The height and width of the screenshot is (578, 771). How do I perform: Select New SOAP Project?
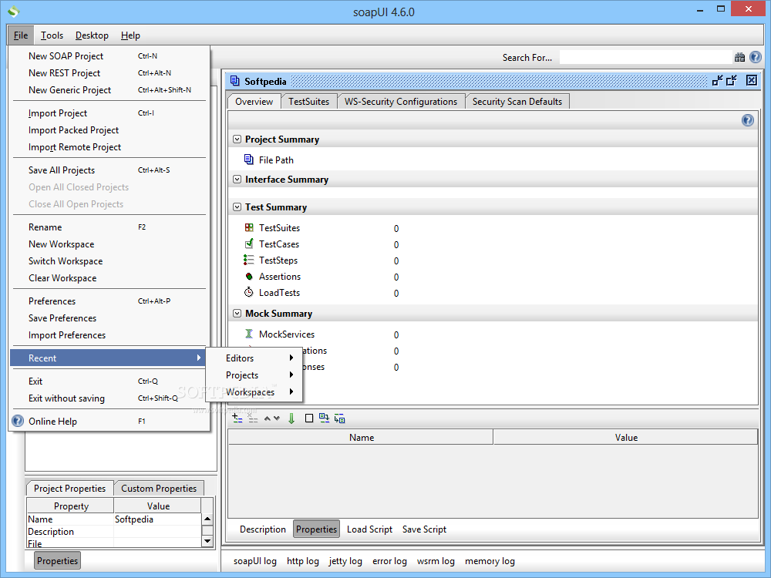click(x=109, y=56)
